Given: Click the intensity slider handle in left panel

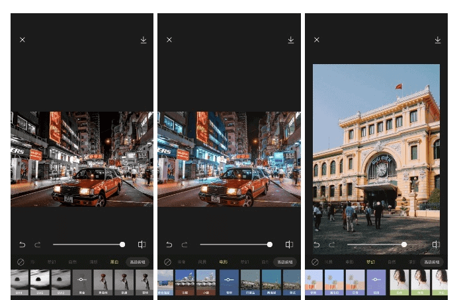Looking at the screenshot, I should pos(122,244).
